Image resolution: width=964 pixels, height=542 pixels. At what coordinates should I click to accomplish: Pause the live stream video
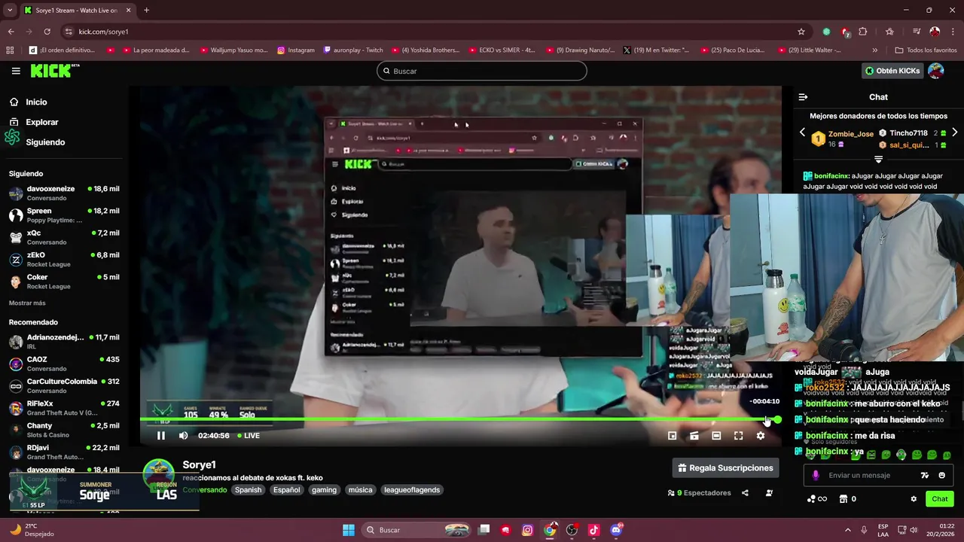tap(160, 435)
